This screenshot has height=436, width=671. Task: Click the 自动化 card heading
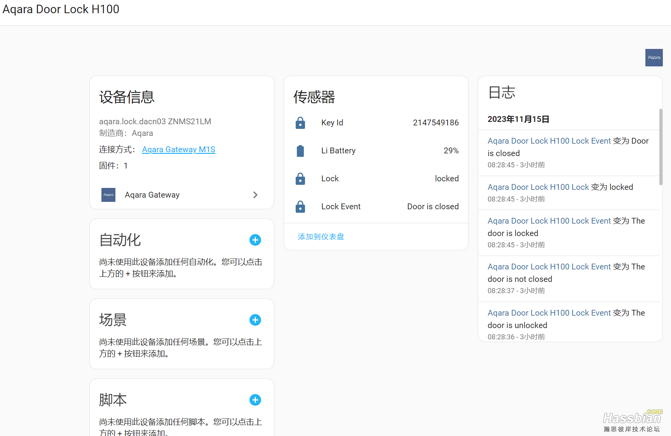click(120, 240)
